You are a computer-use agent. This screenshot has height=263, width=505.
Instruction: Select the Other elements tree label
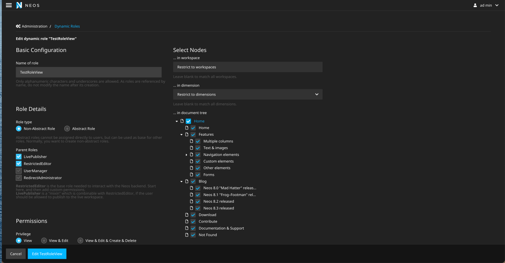tap(217, 168)
